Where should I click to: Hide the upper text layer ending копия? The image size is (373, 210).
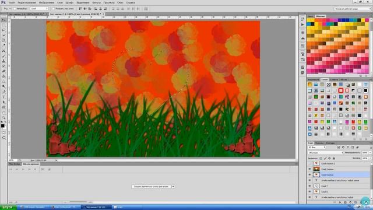(x=309, y=180)
